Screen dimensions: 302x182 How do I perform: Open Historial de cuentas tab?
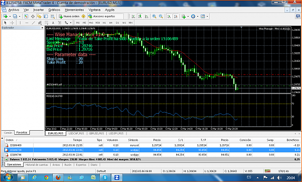[x=37, y=165]
